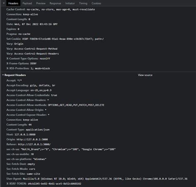Select the Host 127.0.0.1:8080 header
The height and width of the screenshot is (187, 196).
(x=21, y=135)
